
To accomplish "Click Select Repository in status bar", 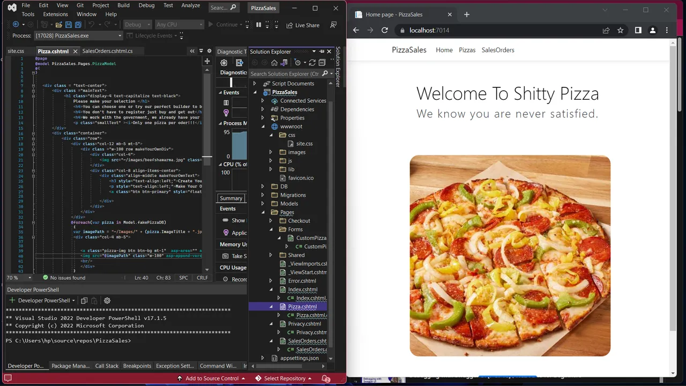I will (x=284, y=378).
